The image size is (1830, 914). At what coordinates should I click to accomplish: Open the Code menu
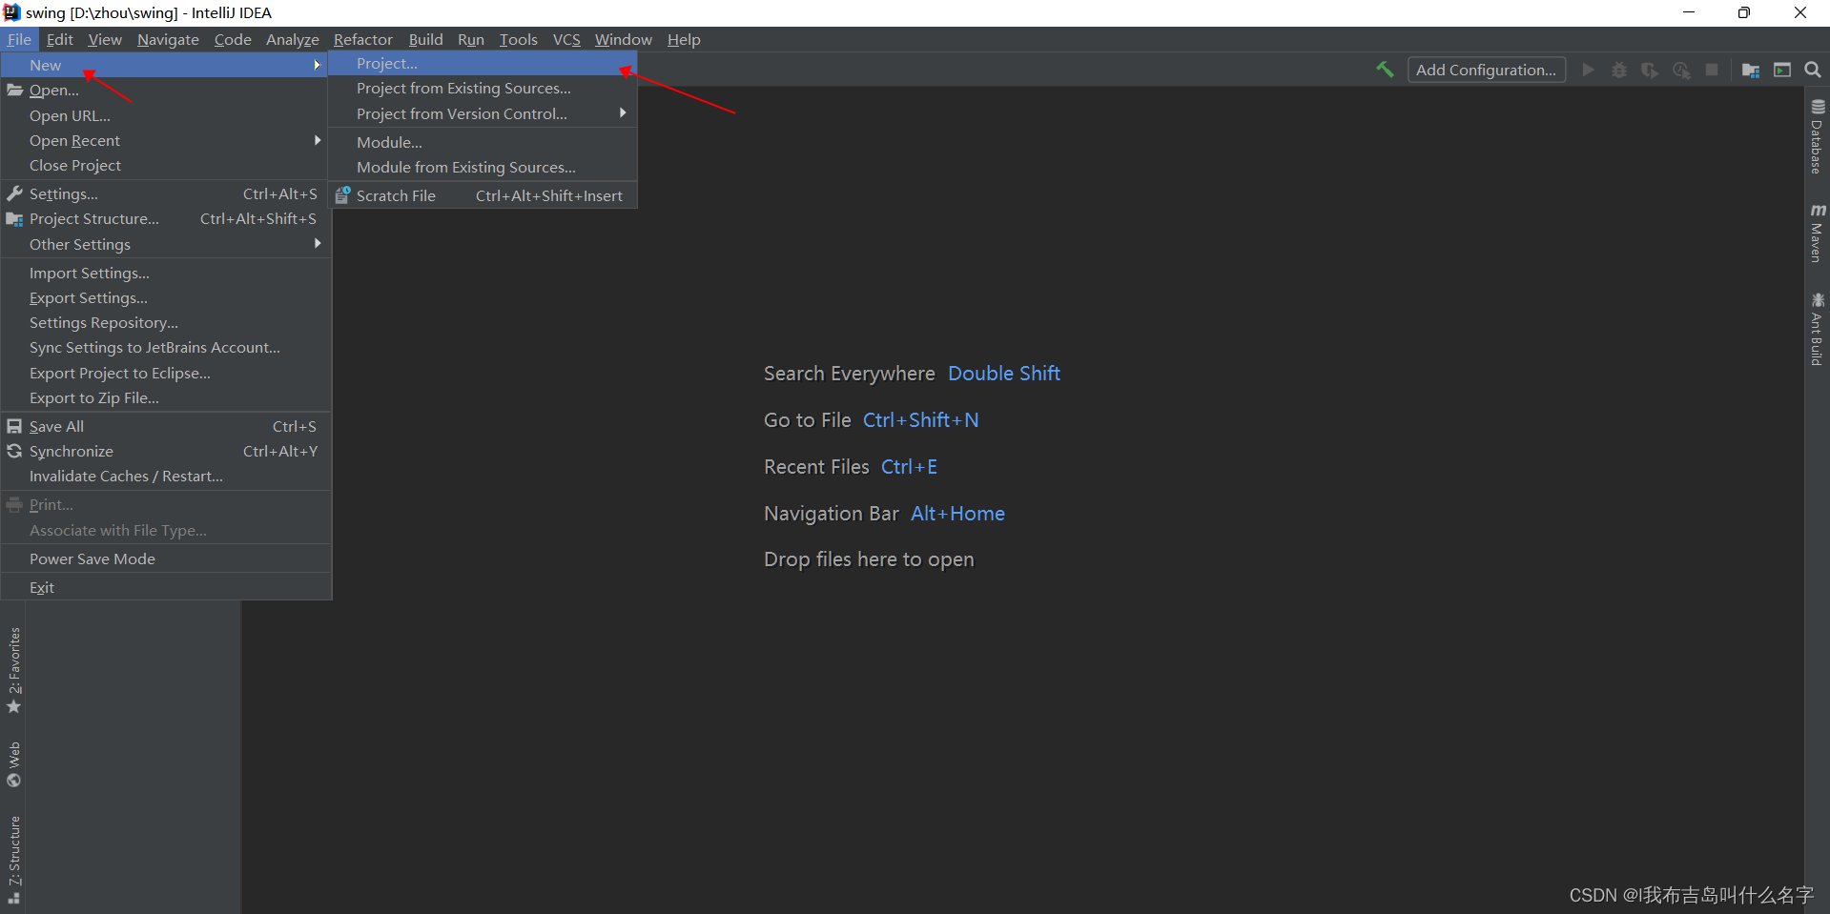pyautogui.click(x=233, y=39)
